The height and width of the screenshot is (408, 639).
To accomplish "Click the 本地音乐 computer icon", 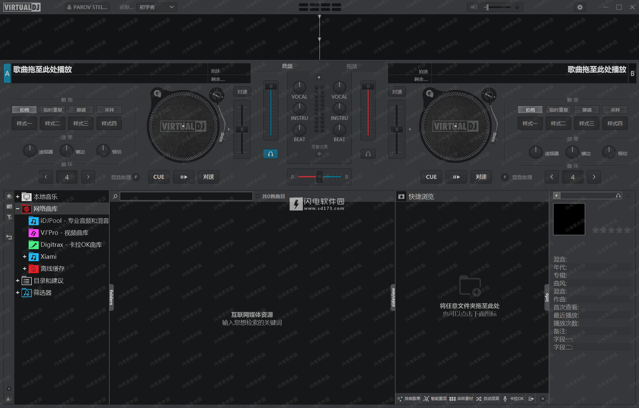I will point(27,197).
